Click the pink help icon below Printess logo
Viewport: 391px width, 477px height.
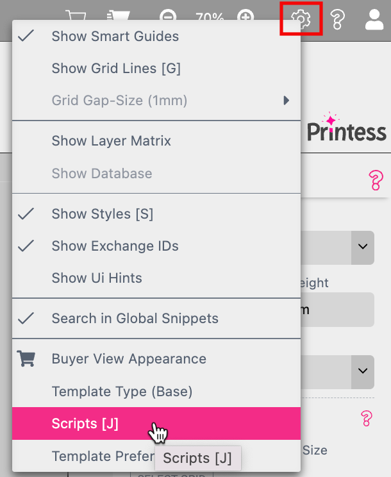click(376, 180)
